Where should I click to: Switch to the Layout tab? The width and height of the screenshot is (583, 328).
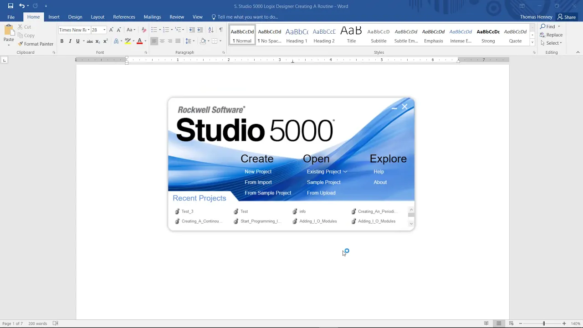tap(97, 17)
